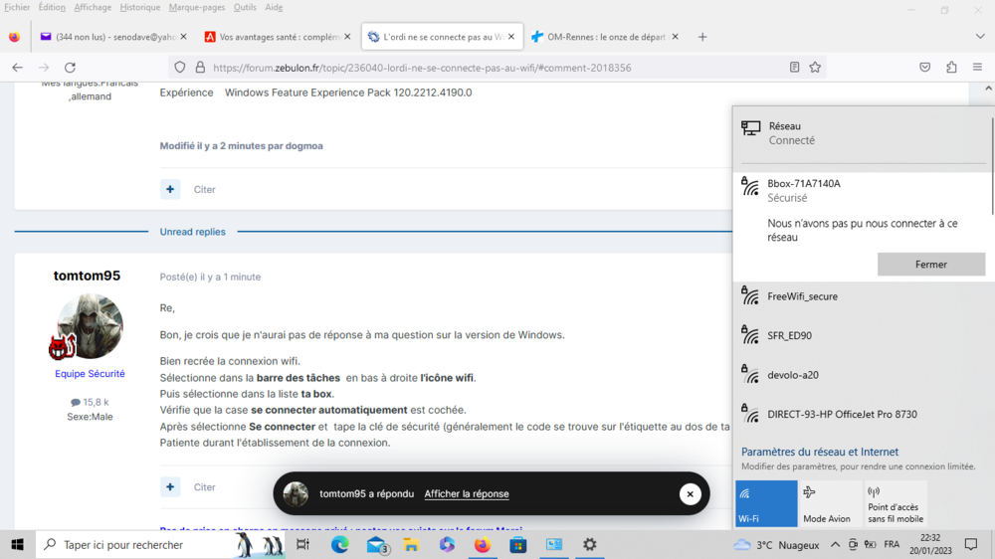Click the Afficher la réponse link

tap(466, 494)
